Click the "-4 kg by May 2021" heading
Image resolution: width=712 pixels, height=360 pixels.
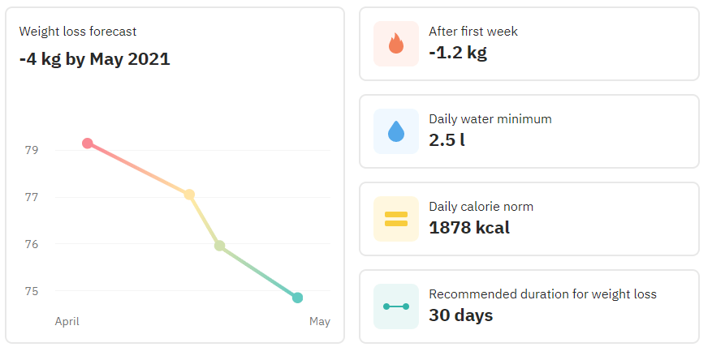pos(94,58)
